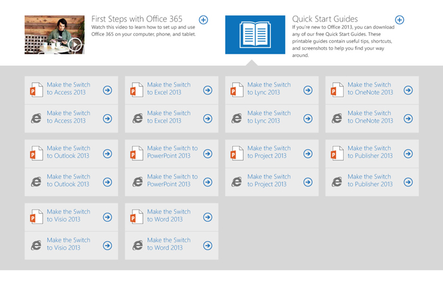Viewport: 443px width, 281px height.
Task: Open the PDF icon for Outlook 2013 guide
Action: coord(37,153)
